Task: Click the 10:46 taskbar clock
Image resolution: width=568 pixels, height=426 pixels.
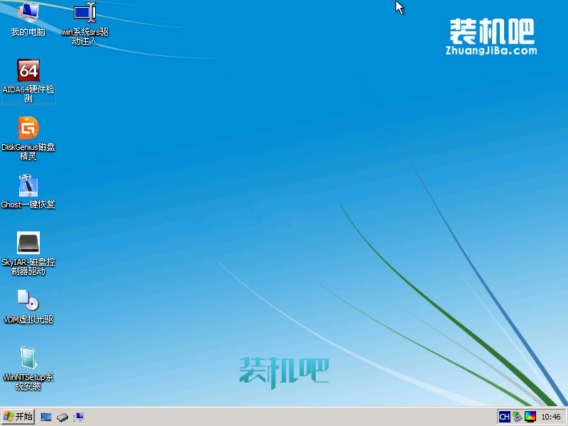Action: [x=551, y=417]
